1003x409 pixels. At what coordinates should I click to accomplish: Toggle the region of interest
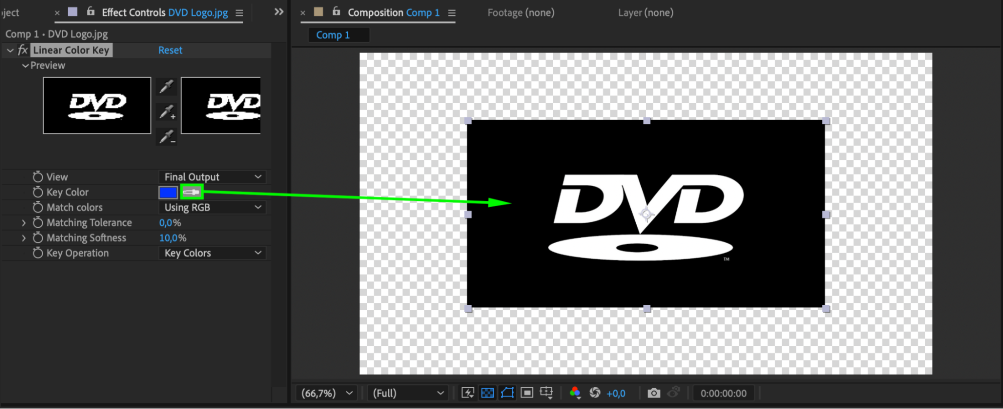coord(527,393)
